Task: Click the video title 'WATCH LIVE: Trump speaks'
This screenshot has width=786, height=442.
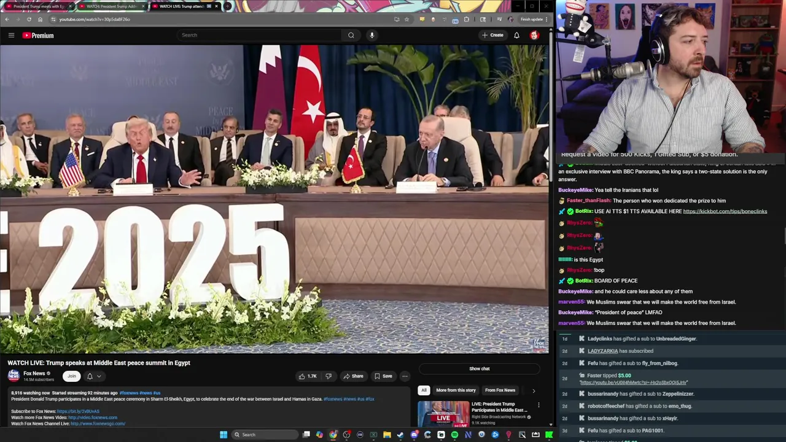Action: pos(99,363)
